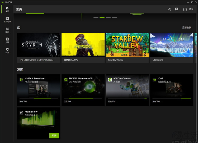
Task: Click 正在下载 status under NVIDIA Canvas
Action: (x=113, y=101)
